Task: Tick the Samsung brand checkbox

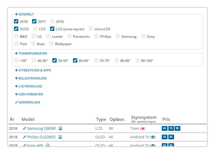Action: coord(118,36)
